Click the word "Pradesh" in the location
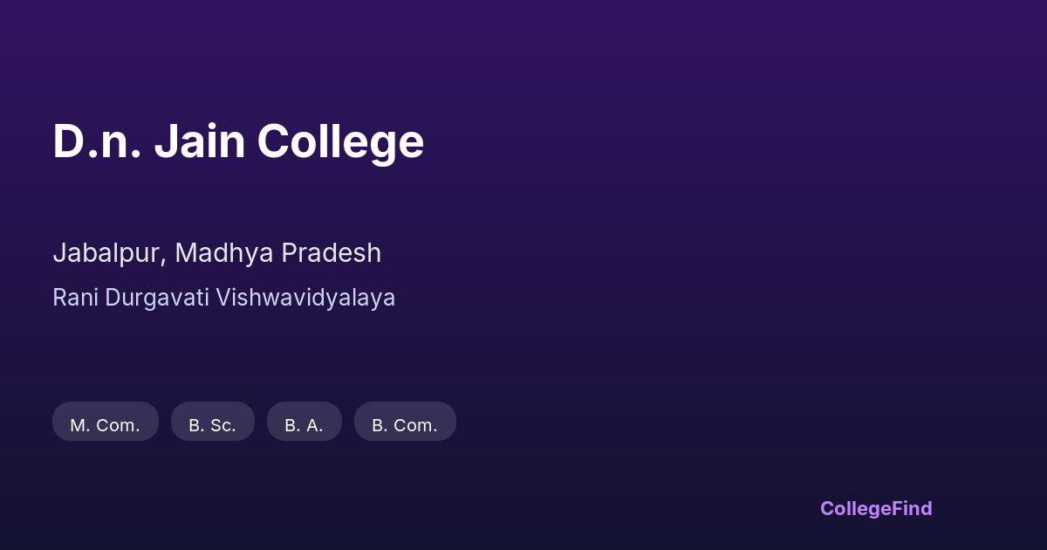 tap(331, 253)
